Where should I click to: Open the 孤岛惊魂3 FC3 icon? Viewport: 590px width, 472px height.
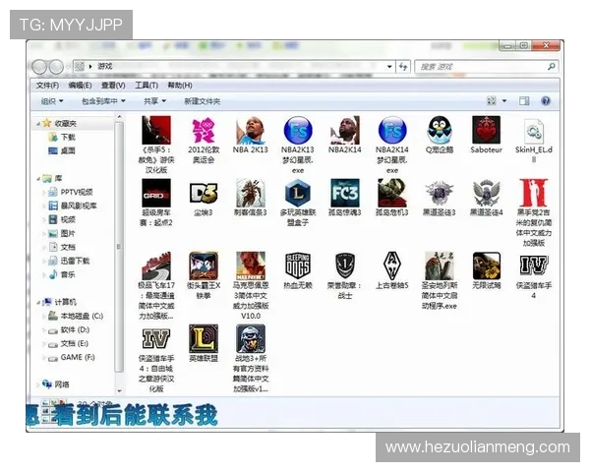click(345, 193)
